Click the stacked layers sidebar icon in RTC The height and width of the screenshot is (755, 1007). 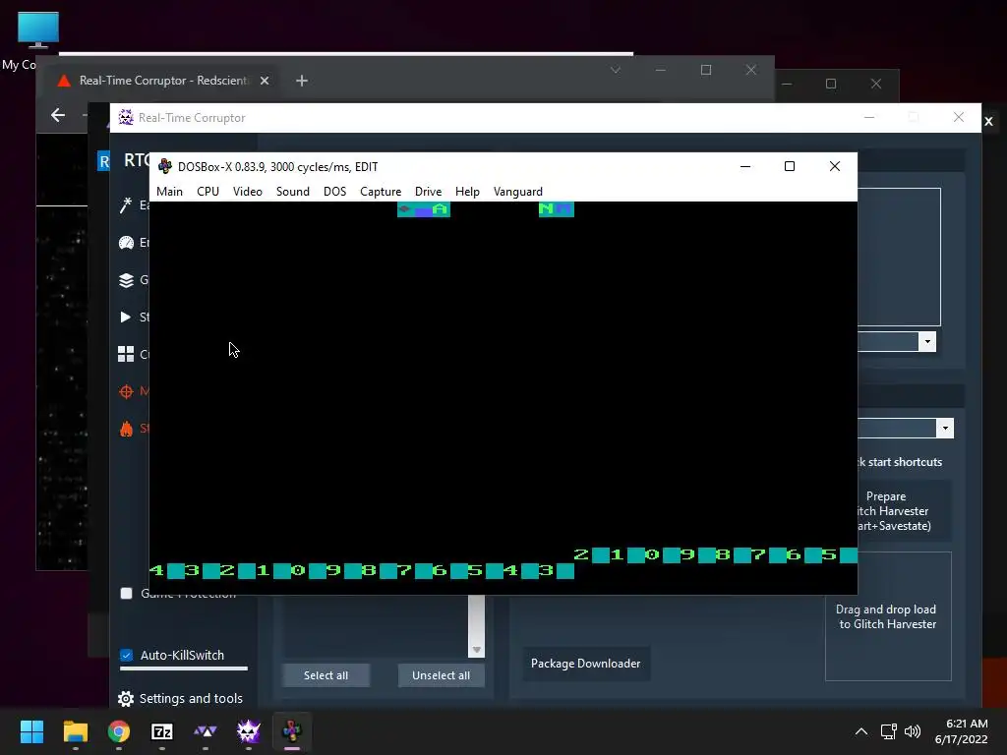(126, 280)
